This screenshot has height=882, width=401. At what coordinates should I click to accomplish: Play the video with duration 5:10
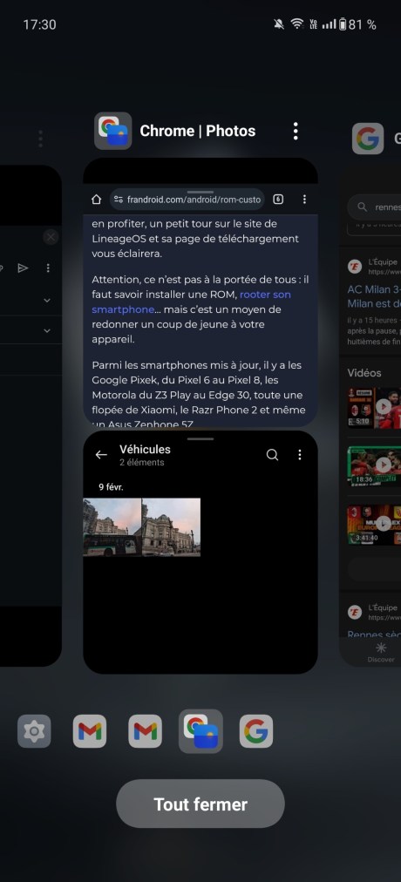click(x=374, y=407)
